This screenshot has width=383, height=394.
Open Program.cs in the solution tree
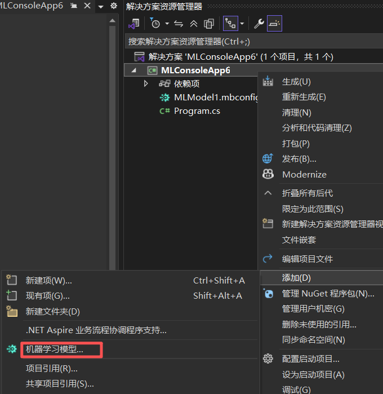(197, 111)
